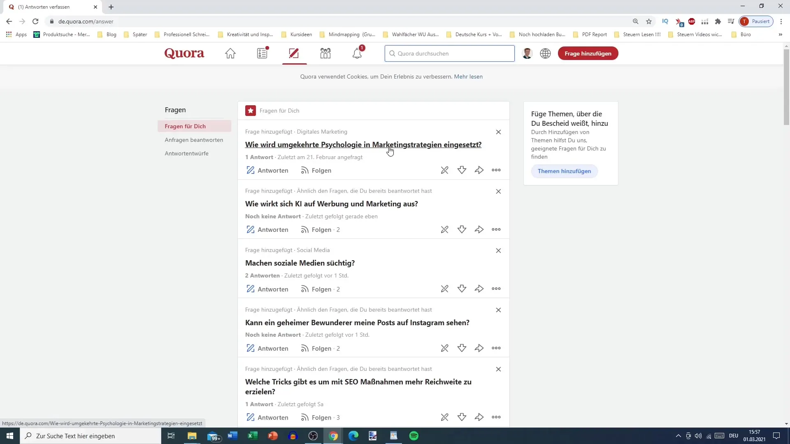This screenshot has width=790, height=444.
Task: Open the Quora home icon
Action: (230, 53)
